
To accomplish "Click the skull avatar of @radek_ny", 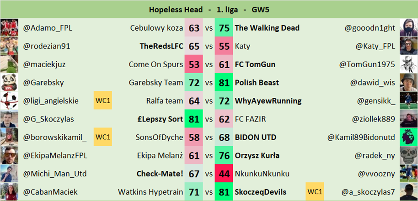I will pos(408,155).
